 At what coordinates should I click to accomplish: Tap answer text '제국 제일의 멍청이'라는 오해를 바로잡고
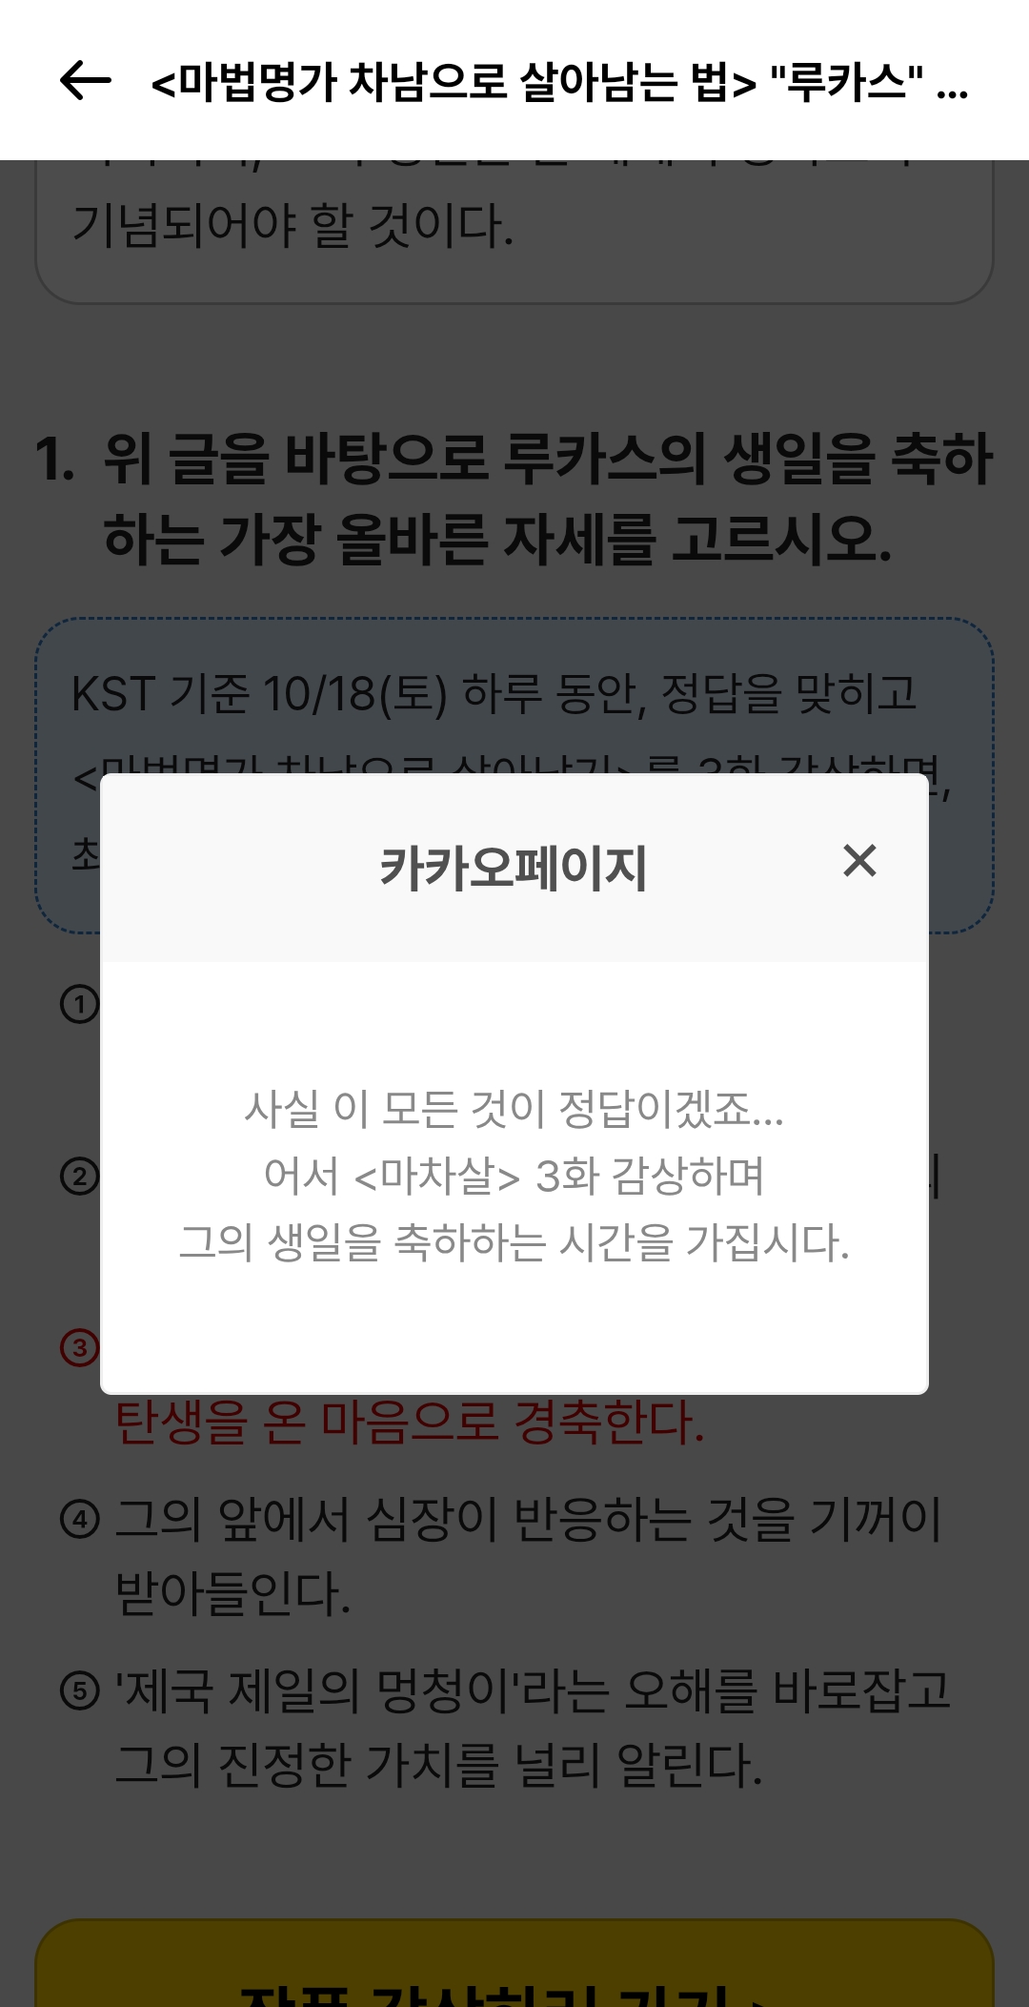click(533, 1690)
